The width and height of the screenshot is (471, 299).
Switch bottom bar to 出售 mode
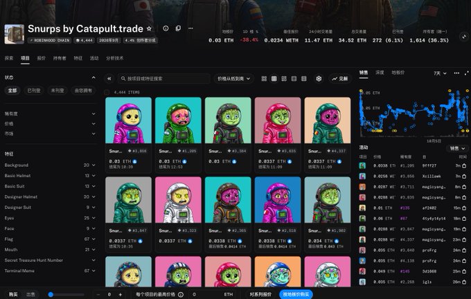coord(30,294)
